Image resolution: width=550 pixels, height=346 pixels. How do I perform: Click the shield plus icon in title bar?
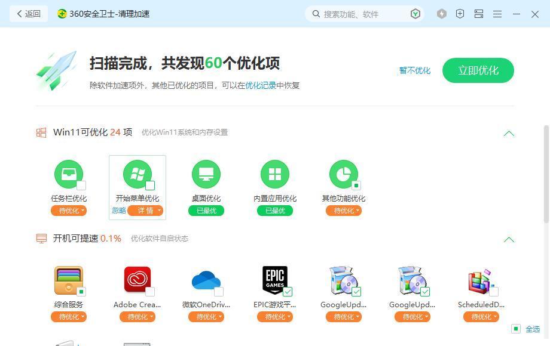pos(460,14)
